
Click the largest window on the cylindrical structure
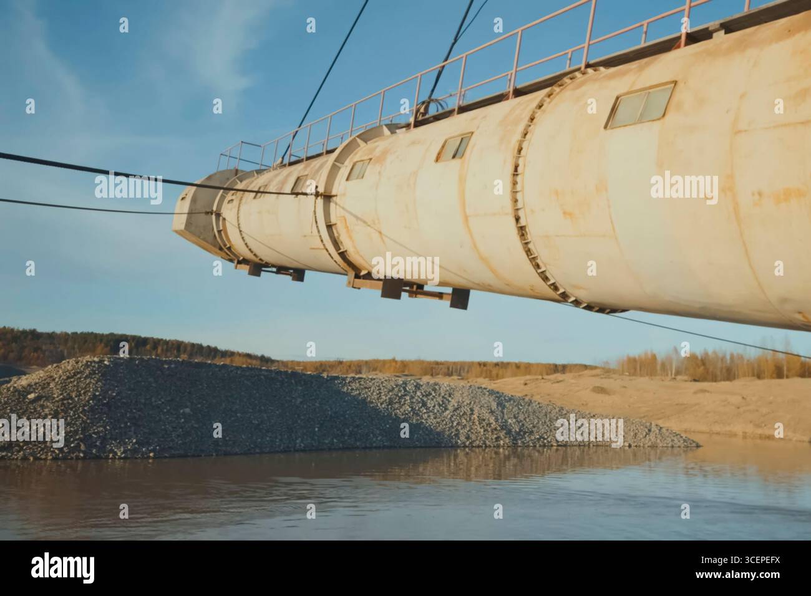(642, 105)
